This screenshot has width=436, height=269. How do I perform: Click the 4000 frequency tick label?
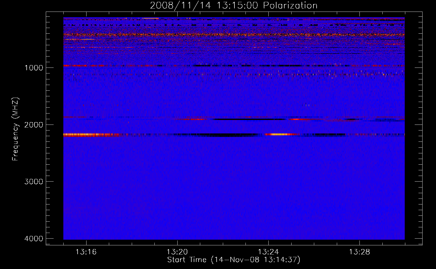pyautogui.click(x=34, y=239)
